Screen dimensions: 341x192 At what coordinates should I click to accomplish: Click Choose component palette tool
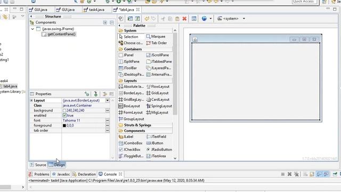131,43
